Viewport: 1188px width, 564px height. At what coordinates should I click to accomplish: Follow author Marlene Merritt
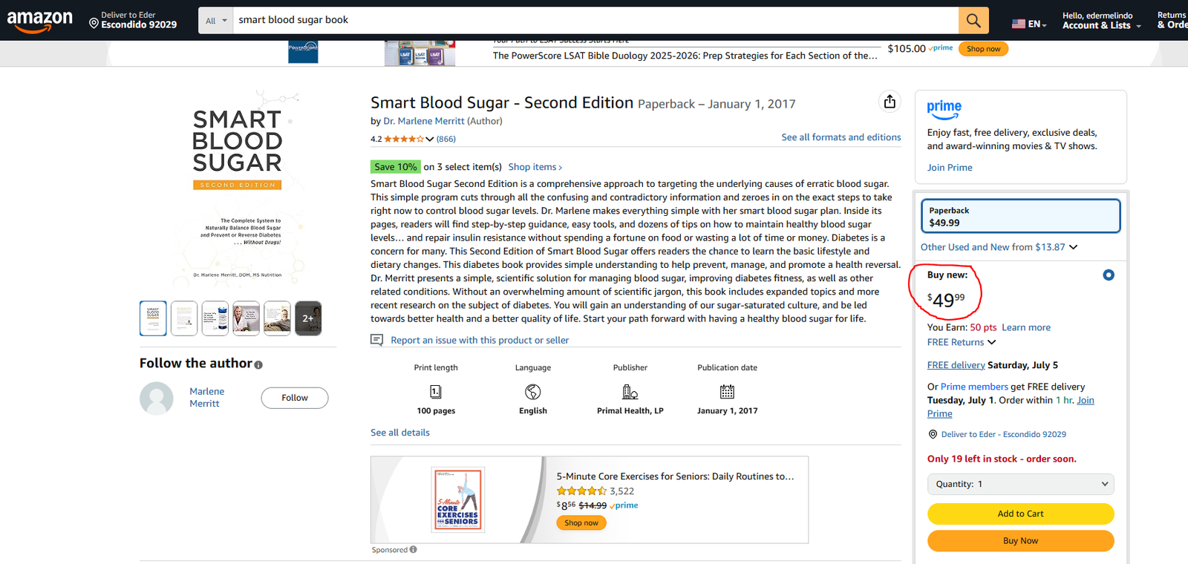pyautogui.click(x=294, y=398)
